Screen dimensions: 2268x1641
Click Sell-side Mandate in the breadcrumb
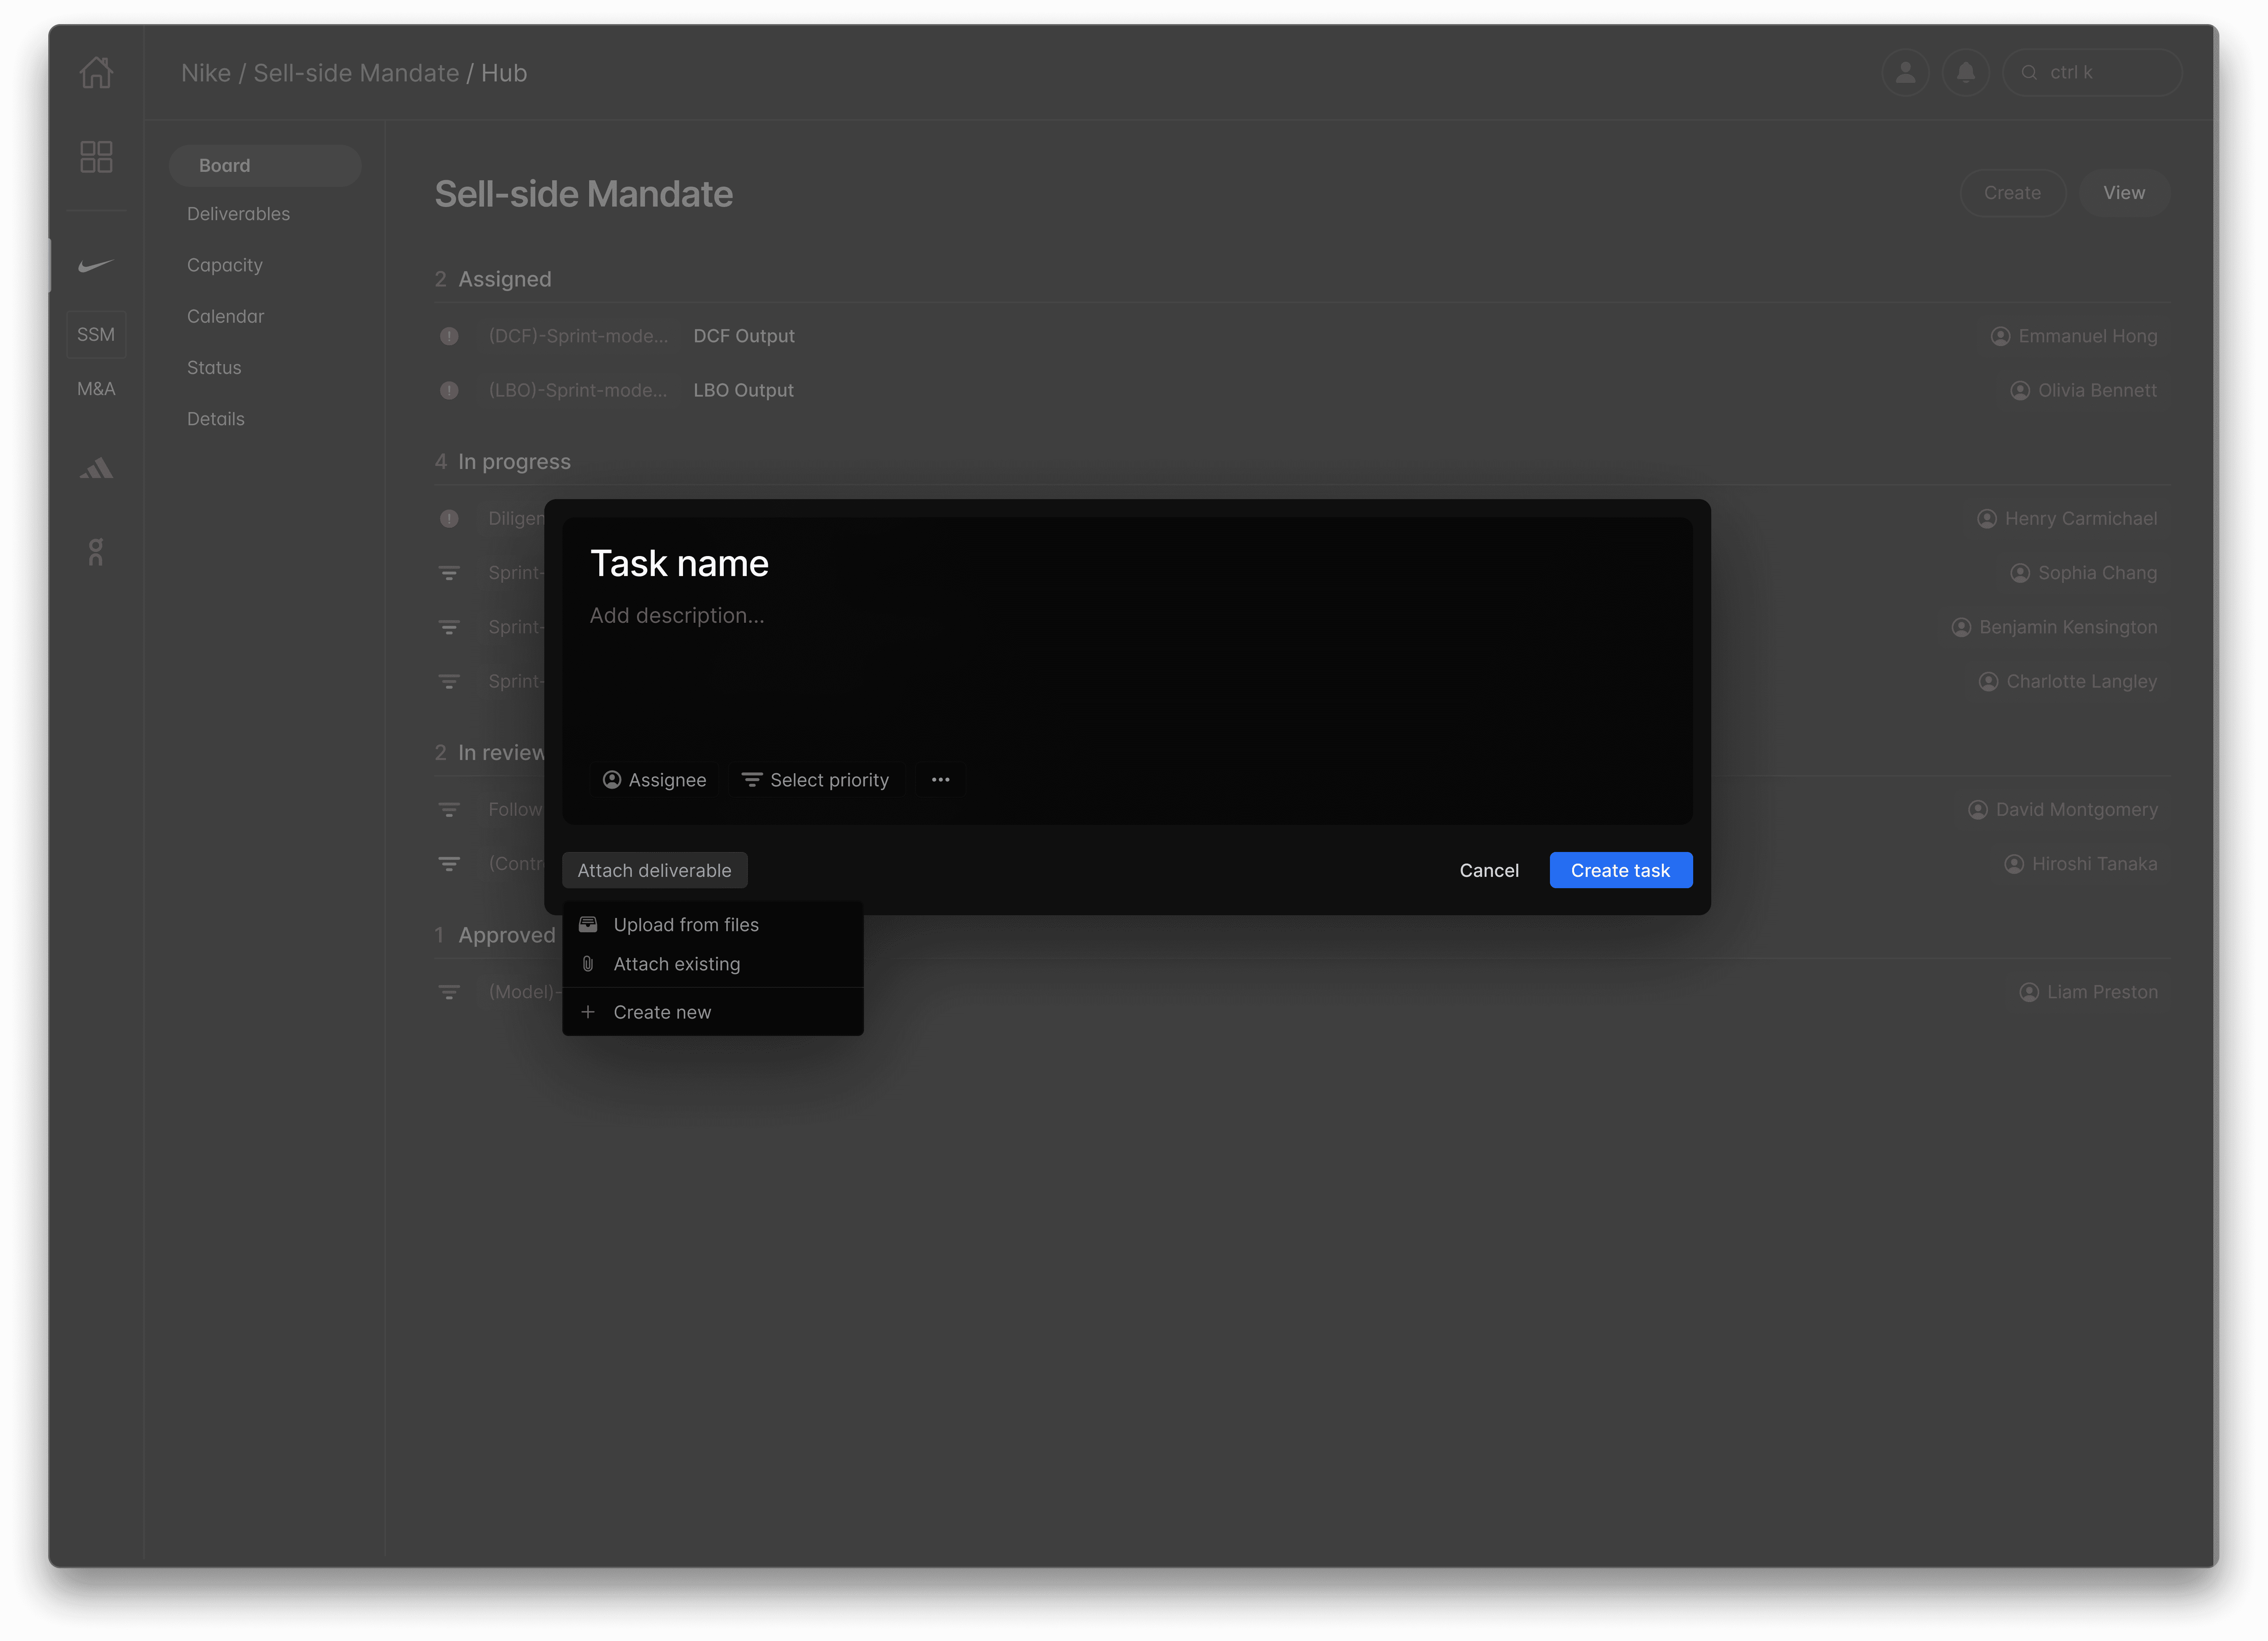tap(356, 73)
